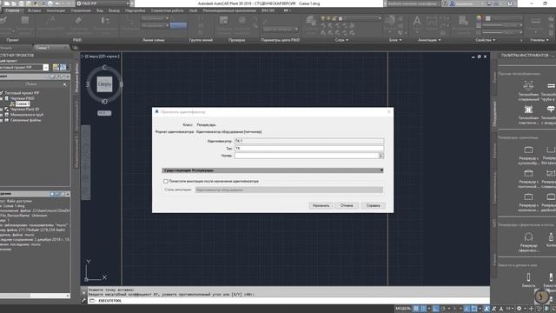Viewport: 556px width, 313px height.
Task: Click Save in quick access toolbar
Action: coord(22,3)
